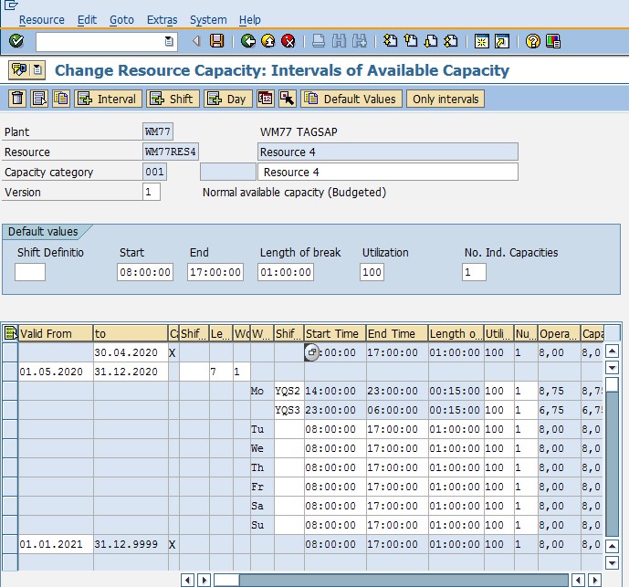Select row with Valid From 01.05.2020
Image resolution: width=629 pixels, height=587 pixels.
[x=10, y=372]
